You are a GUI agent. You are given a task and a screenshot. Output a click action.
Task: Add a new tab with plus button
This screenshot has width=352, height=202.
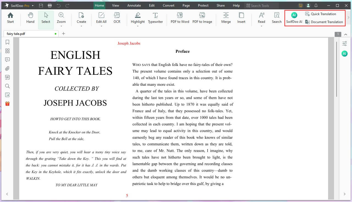[x=64, y=34]
